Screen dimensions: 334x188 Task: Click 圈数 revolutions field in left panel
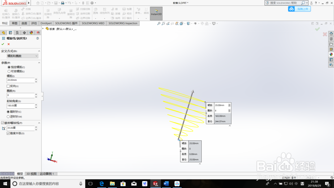[20, 96]
